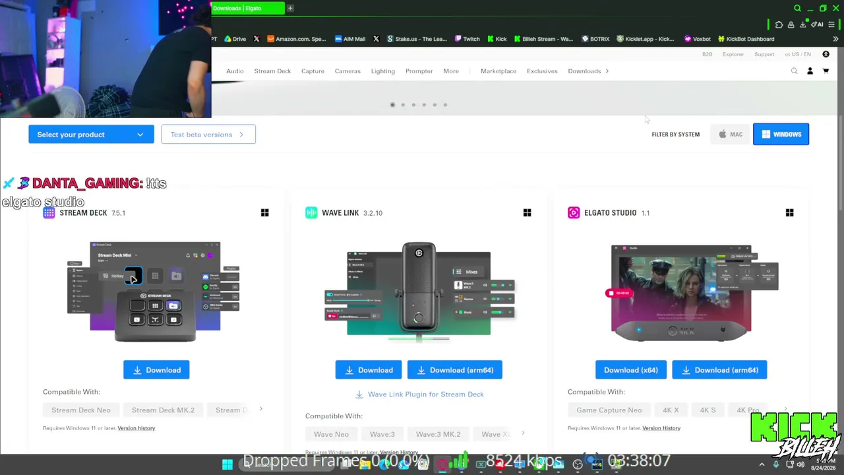Open the Amazon.com bookmark
This screenshot has height=475, width=844.
click(296, 39)
